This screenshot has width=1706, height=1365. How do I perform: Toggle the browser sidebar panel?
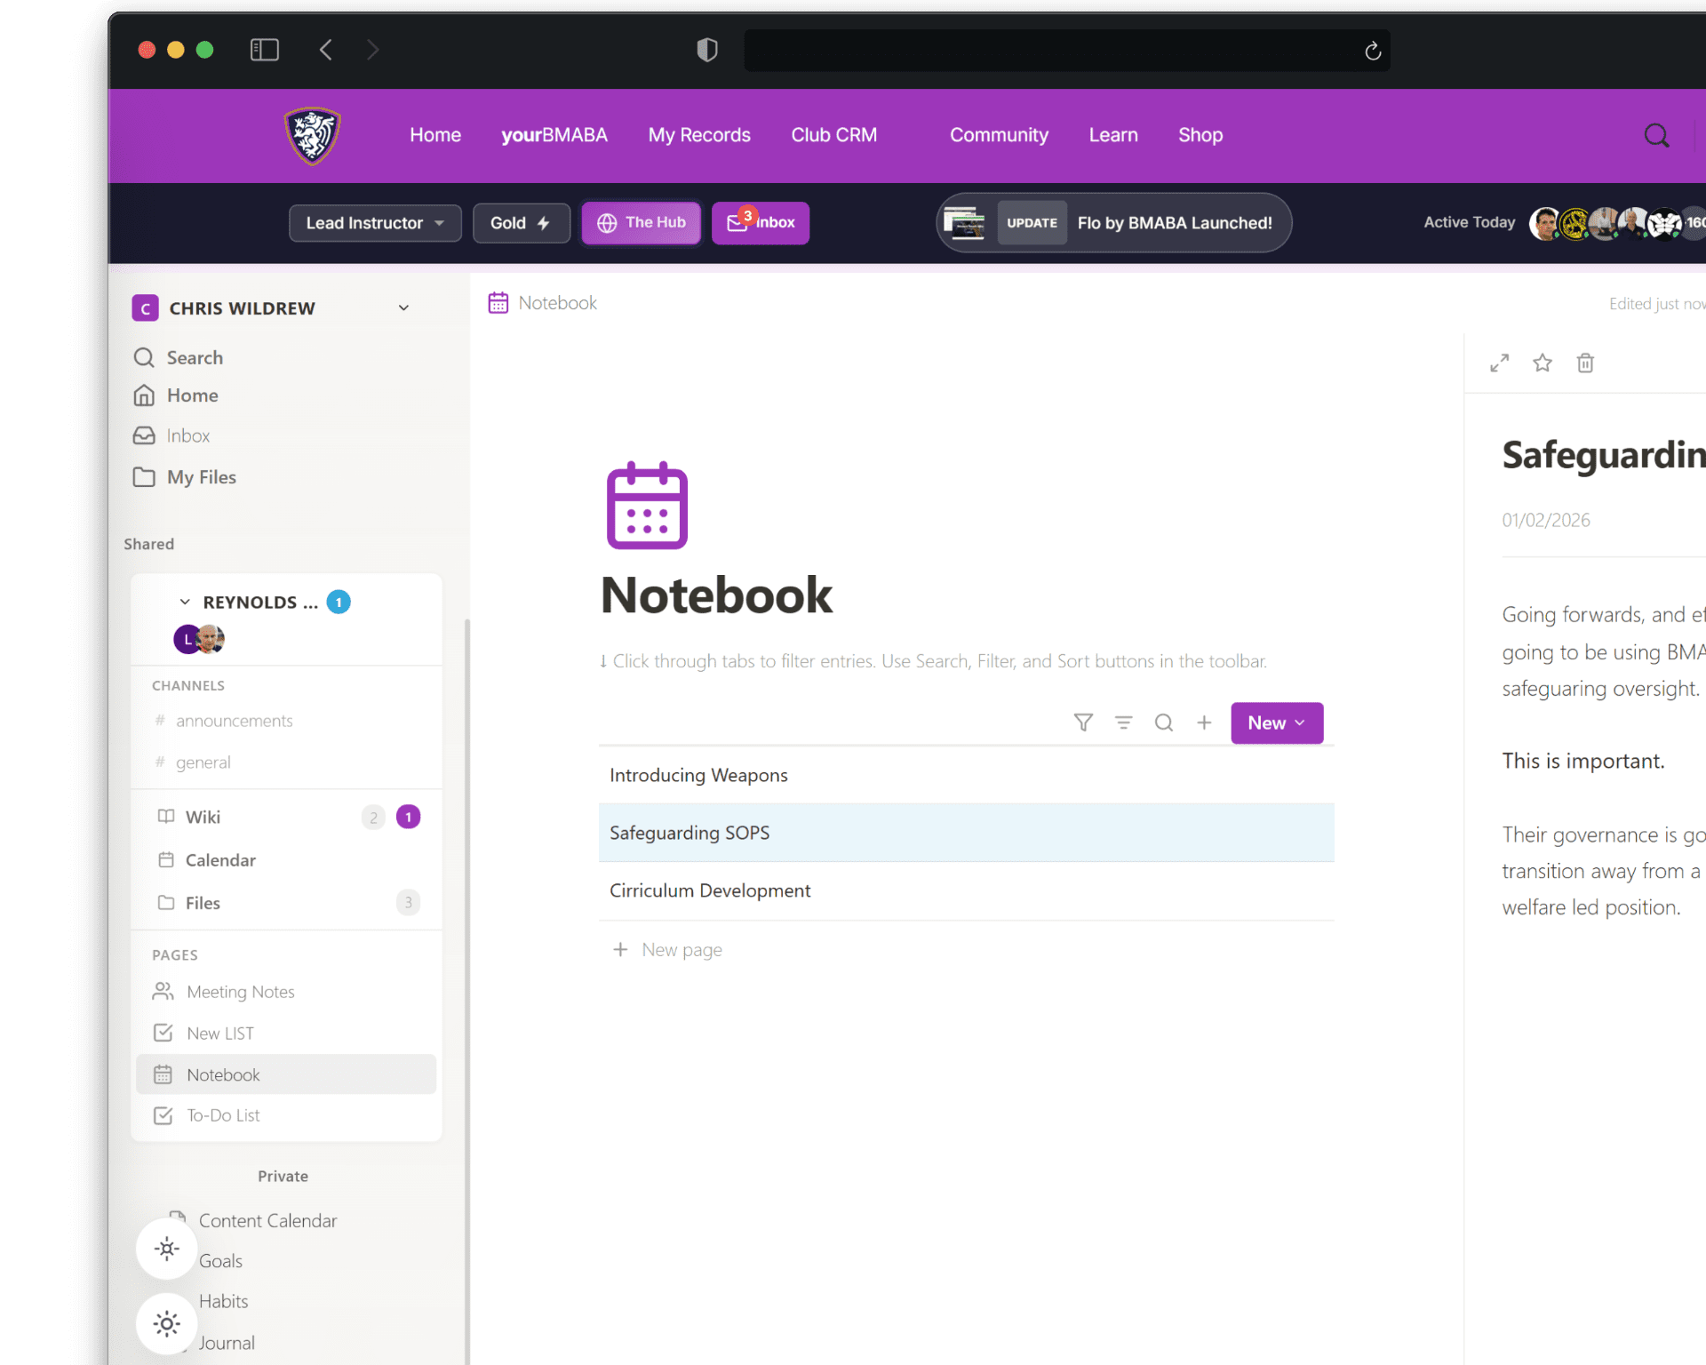pyautogui.click(x=264, y=50)
